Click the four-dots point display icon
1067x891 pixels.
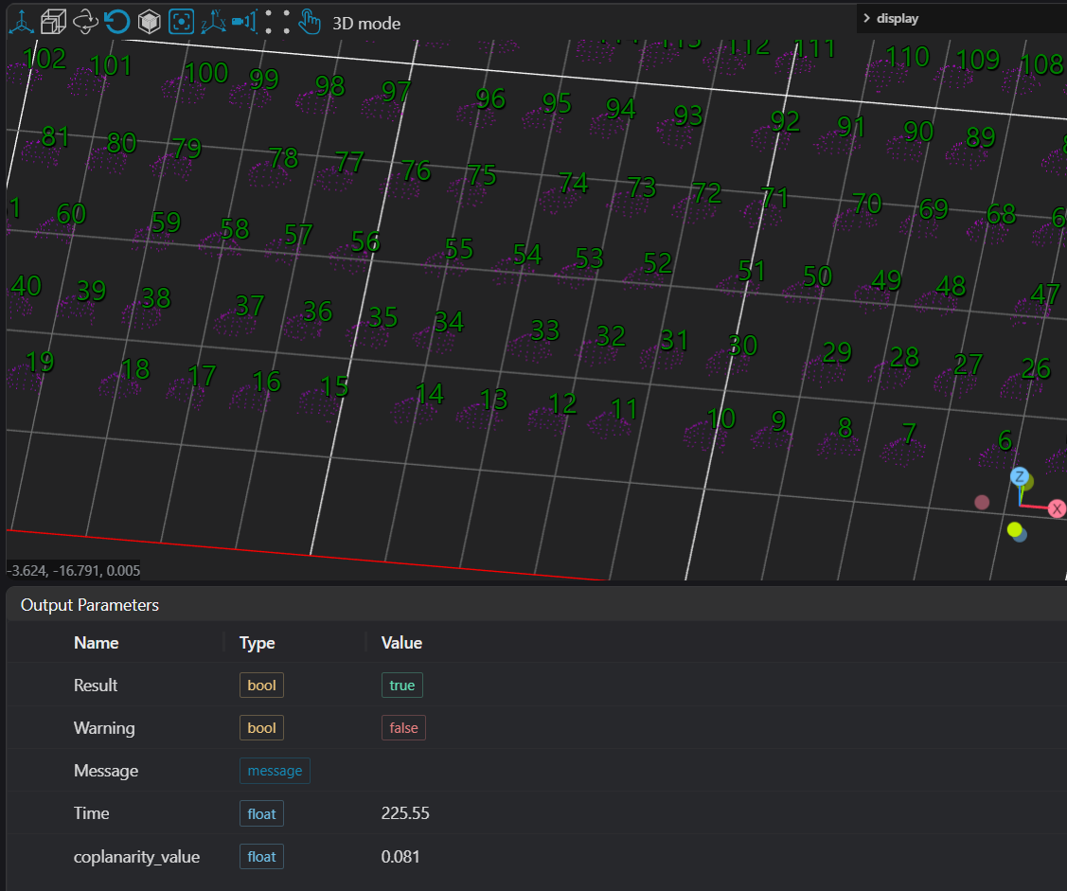pos(276,21)
